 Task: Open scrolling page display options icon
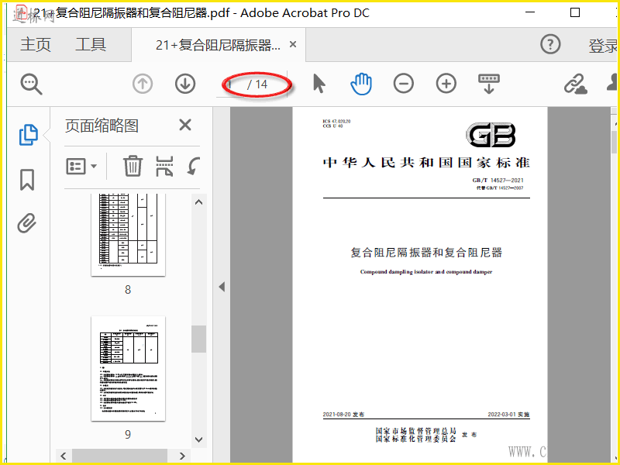tap(489, 84)
